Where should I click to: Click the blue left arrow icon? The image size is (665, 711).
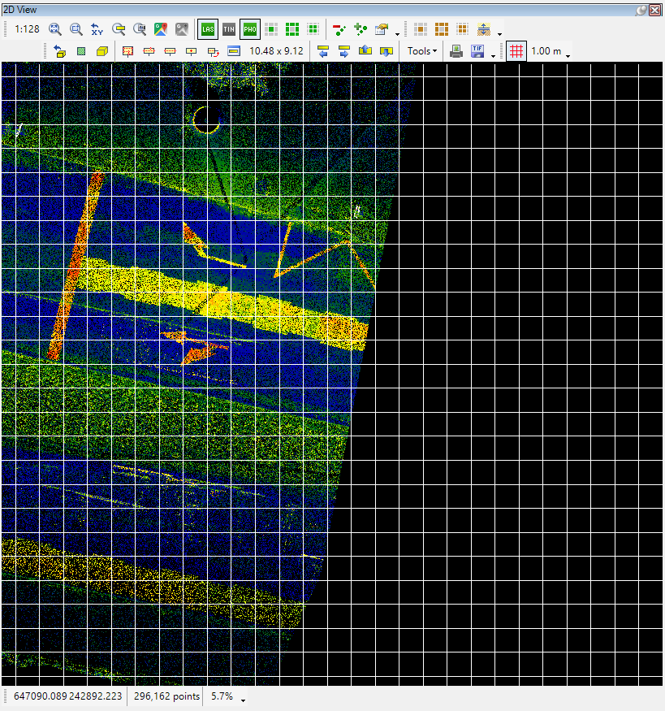click(x=322, y=51)
